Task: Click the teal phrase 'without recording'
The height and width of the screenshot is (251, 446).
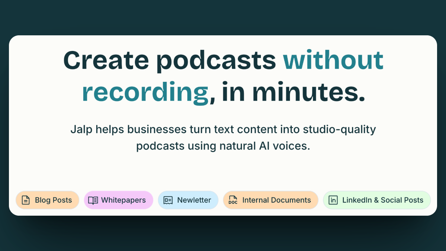Action: (x=333, y=59)
